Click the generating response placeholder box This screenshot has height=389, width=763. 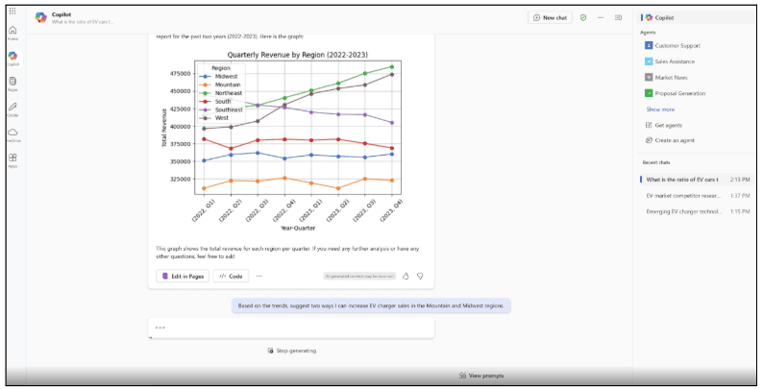[291, 328]
